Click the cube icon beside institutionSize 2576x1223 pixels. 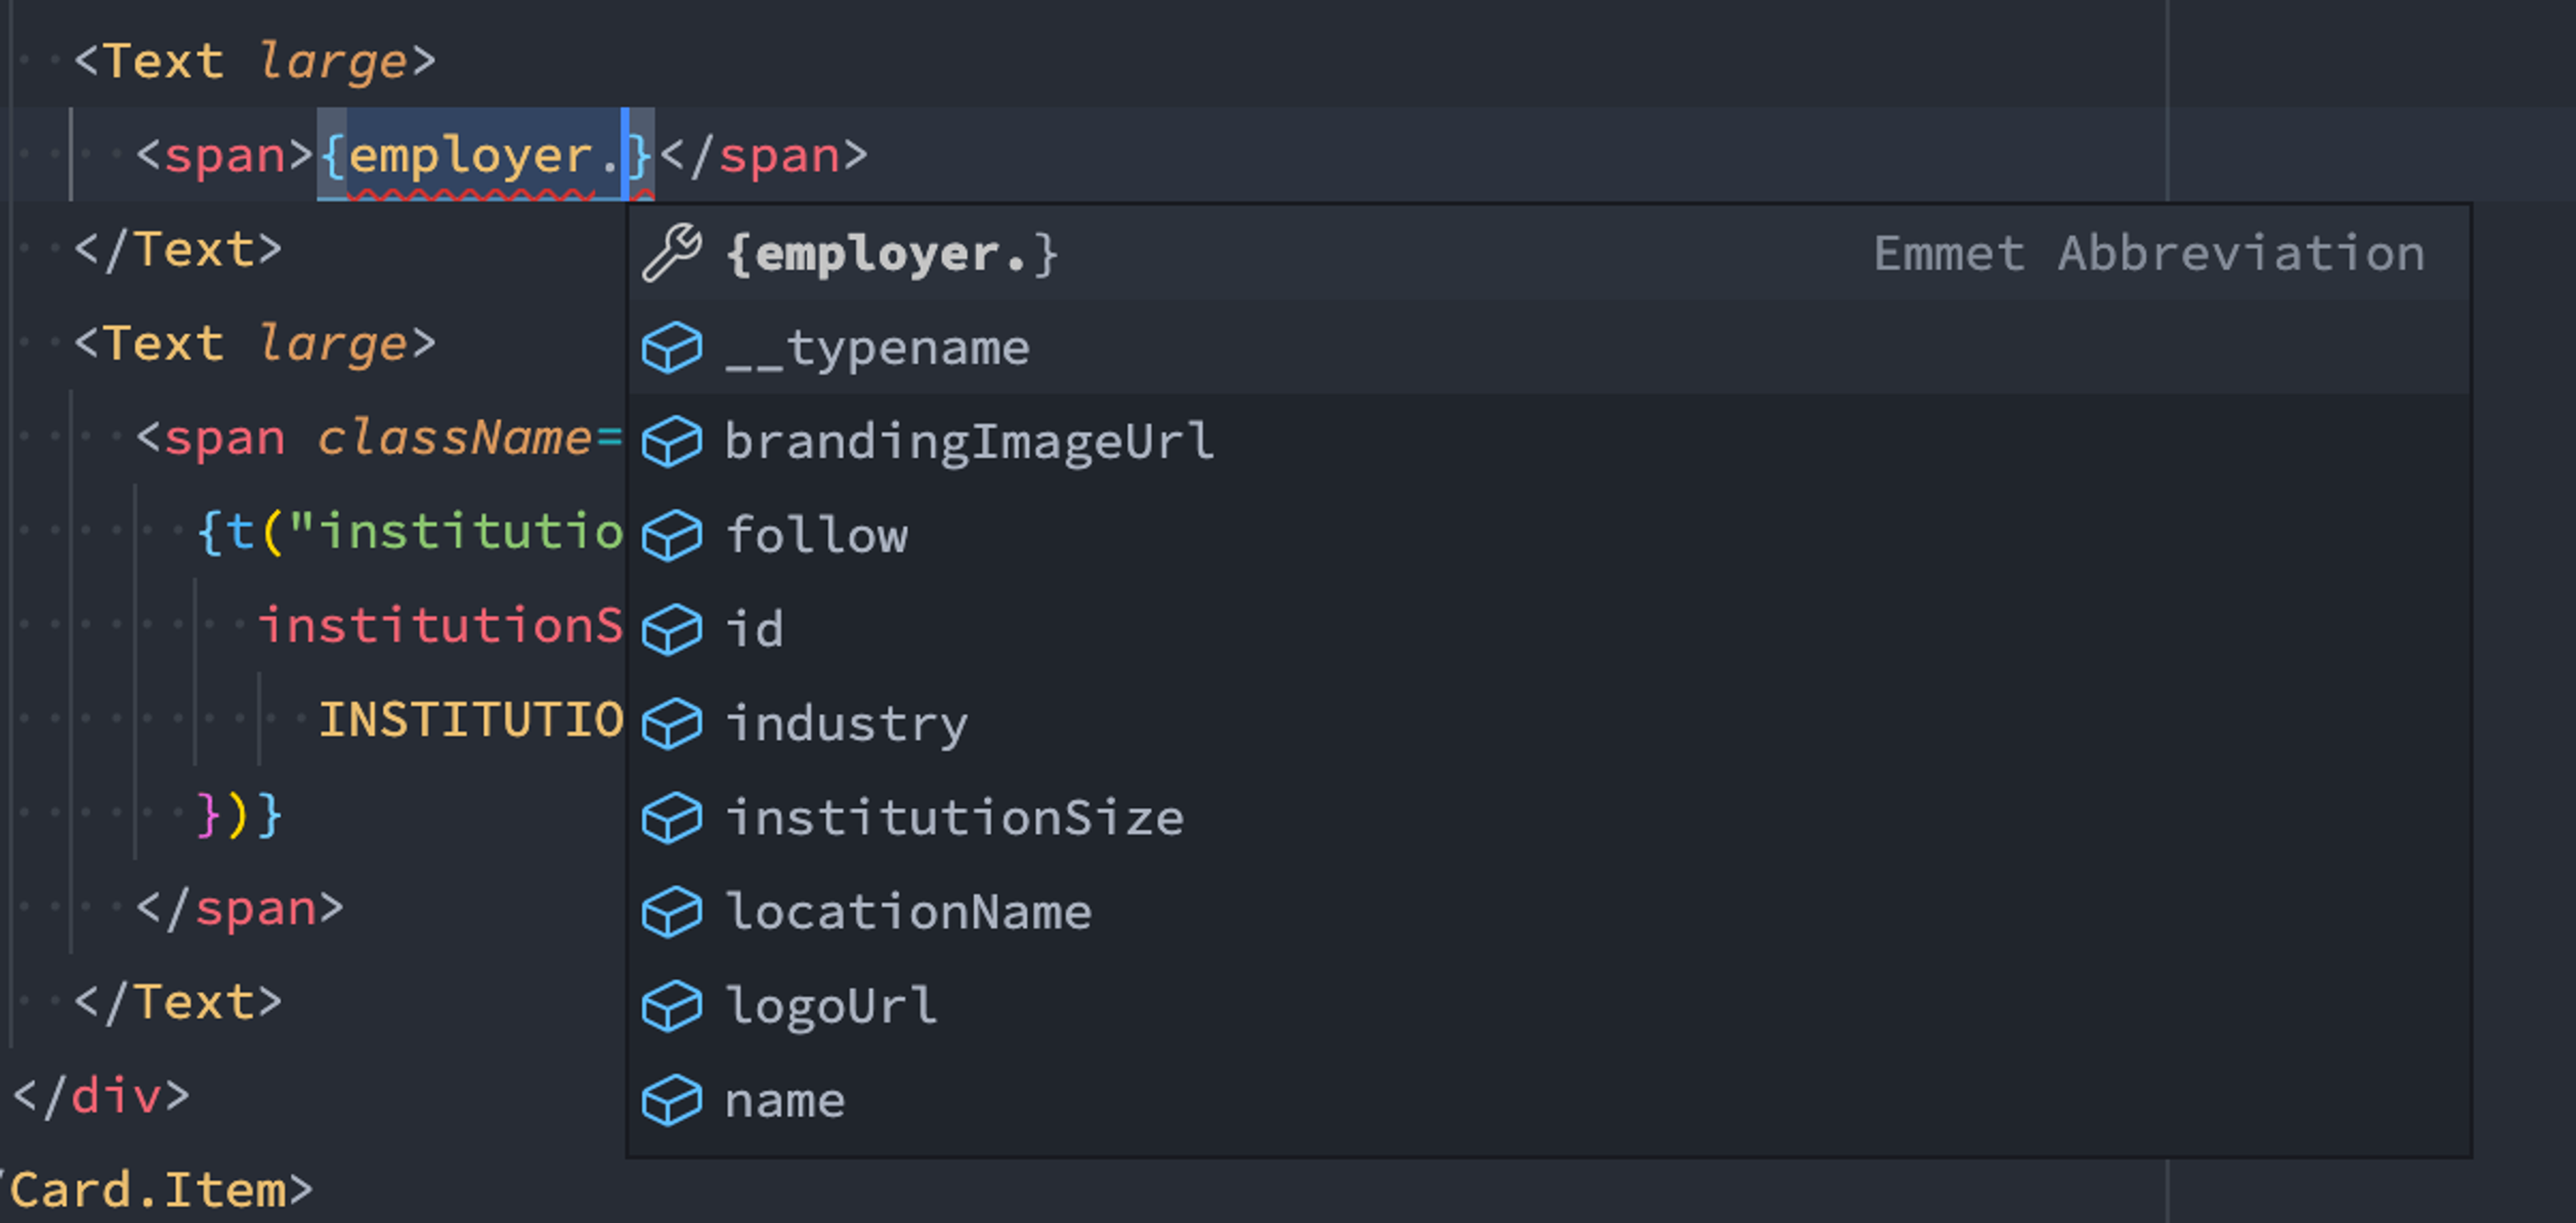pyautogui.click(x=671, y=818)
